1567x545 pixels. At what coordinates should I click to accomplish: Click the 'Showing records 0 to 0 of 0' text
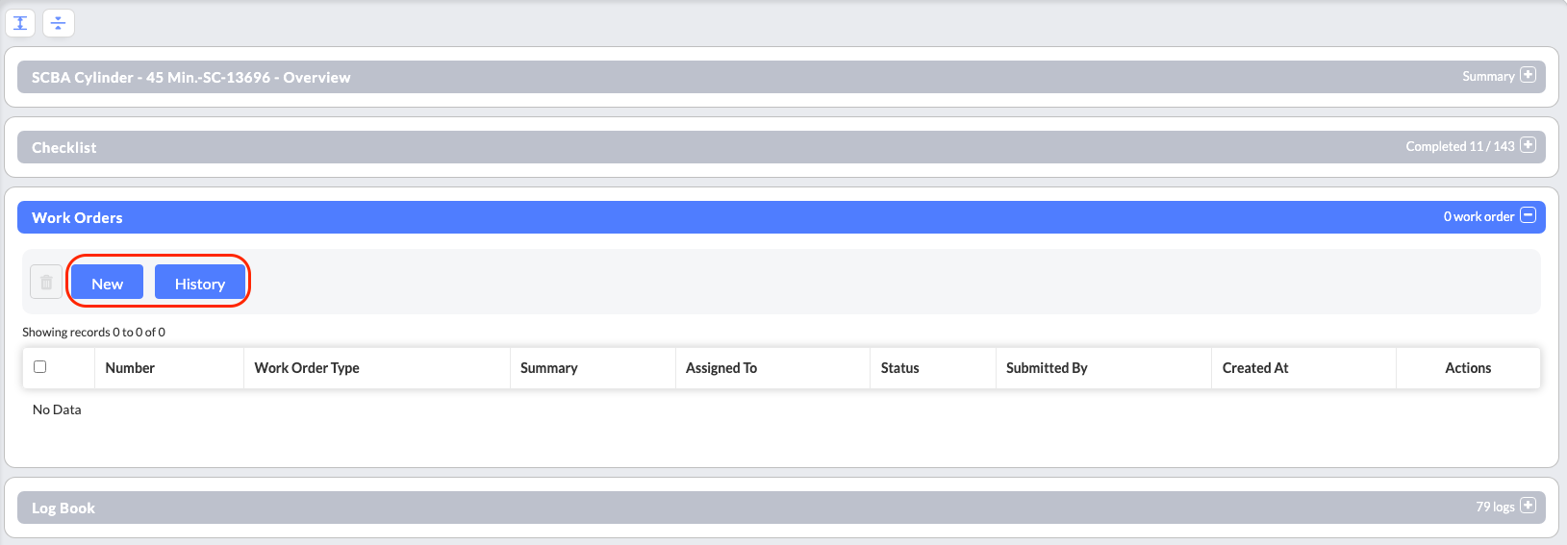94,332
